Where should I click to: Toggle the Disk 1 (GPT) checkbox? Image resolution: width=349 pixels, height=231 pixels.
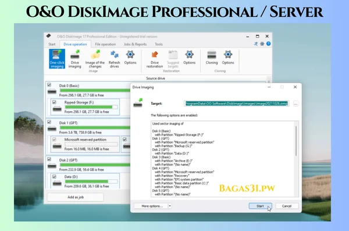click(49, 122)
